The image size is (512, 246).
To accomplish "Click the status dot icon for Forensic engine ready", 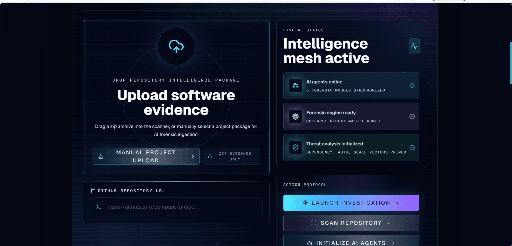I will click(x=412, y=116).
